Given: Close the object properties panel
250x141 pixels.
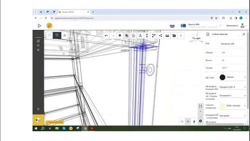Looking at the screenshot, I should click(x=244, y=34).
